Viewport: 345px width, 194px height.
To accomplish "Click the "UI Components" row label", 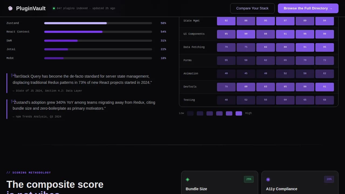I will point(194,34).
